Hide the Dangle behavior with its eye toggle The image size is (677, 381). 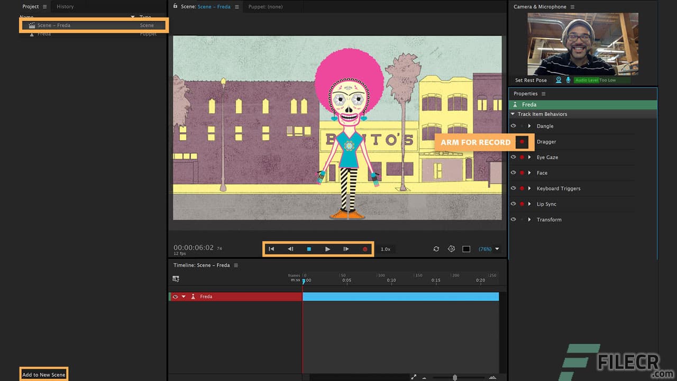click(513, 126)
